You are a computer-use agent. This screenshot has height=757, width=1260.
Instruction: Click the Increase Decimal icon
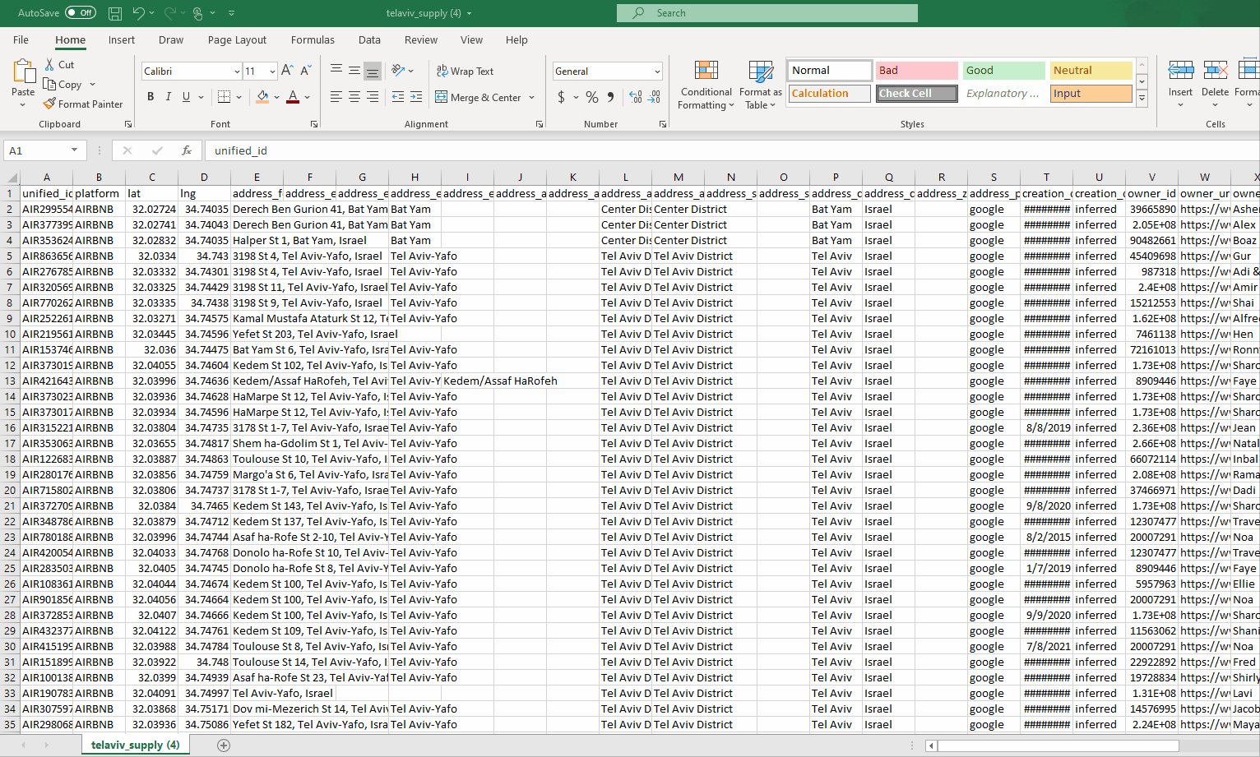(636, 97)
